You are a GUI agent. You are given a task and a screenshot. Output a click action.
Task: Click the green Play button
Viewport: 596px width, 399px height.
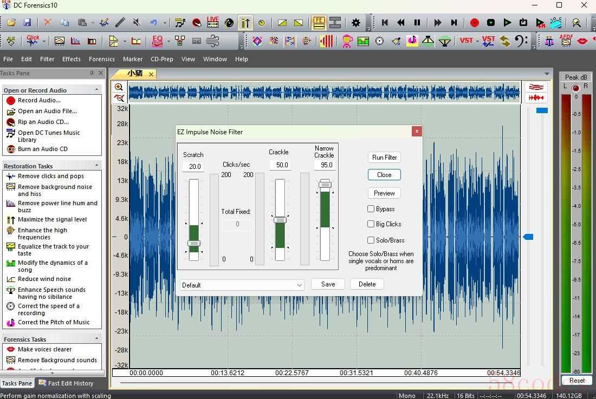pyautogui.click(x=507, y=23)
